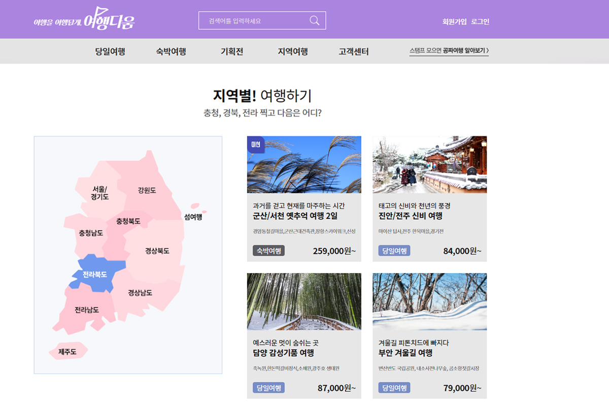Open the 담양 감성기품 bamboo forest thumbnail
The width and height of the screenshot is (609, 406).
[304, 301]
